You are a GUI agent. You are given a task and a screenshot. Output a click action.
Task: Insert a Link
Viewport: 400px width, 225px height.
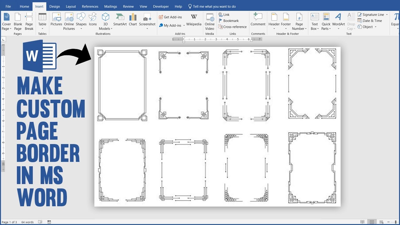coord(224,15)
